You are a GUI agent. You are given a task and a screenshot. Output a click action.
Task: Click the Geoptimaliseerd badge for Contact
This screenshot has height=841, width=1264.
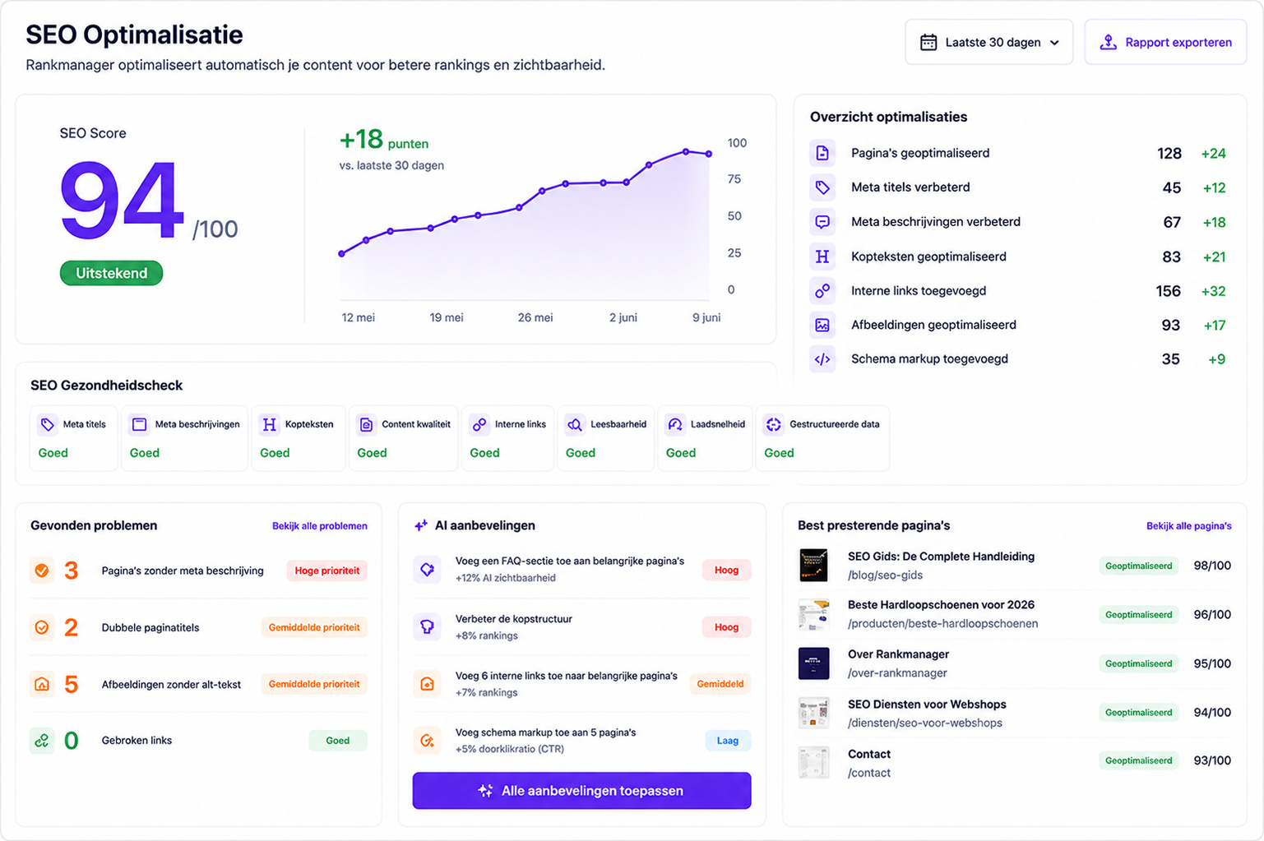(x=1139, y=761)
